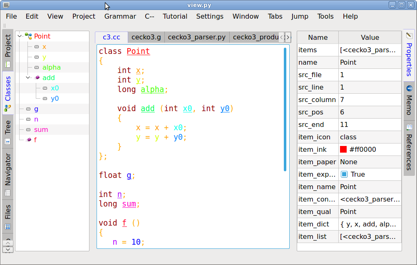The height and width of the screenshot is (265, 417).
Task: Open the Grammar menu
Action: (120, 17)
